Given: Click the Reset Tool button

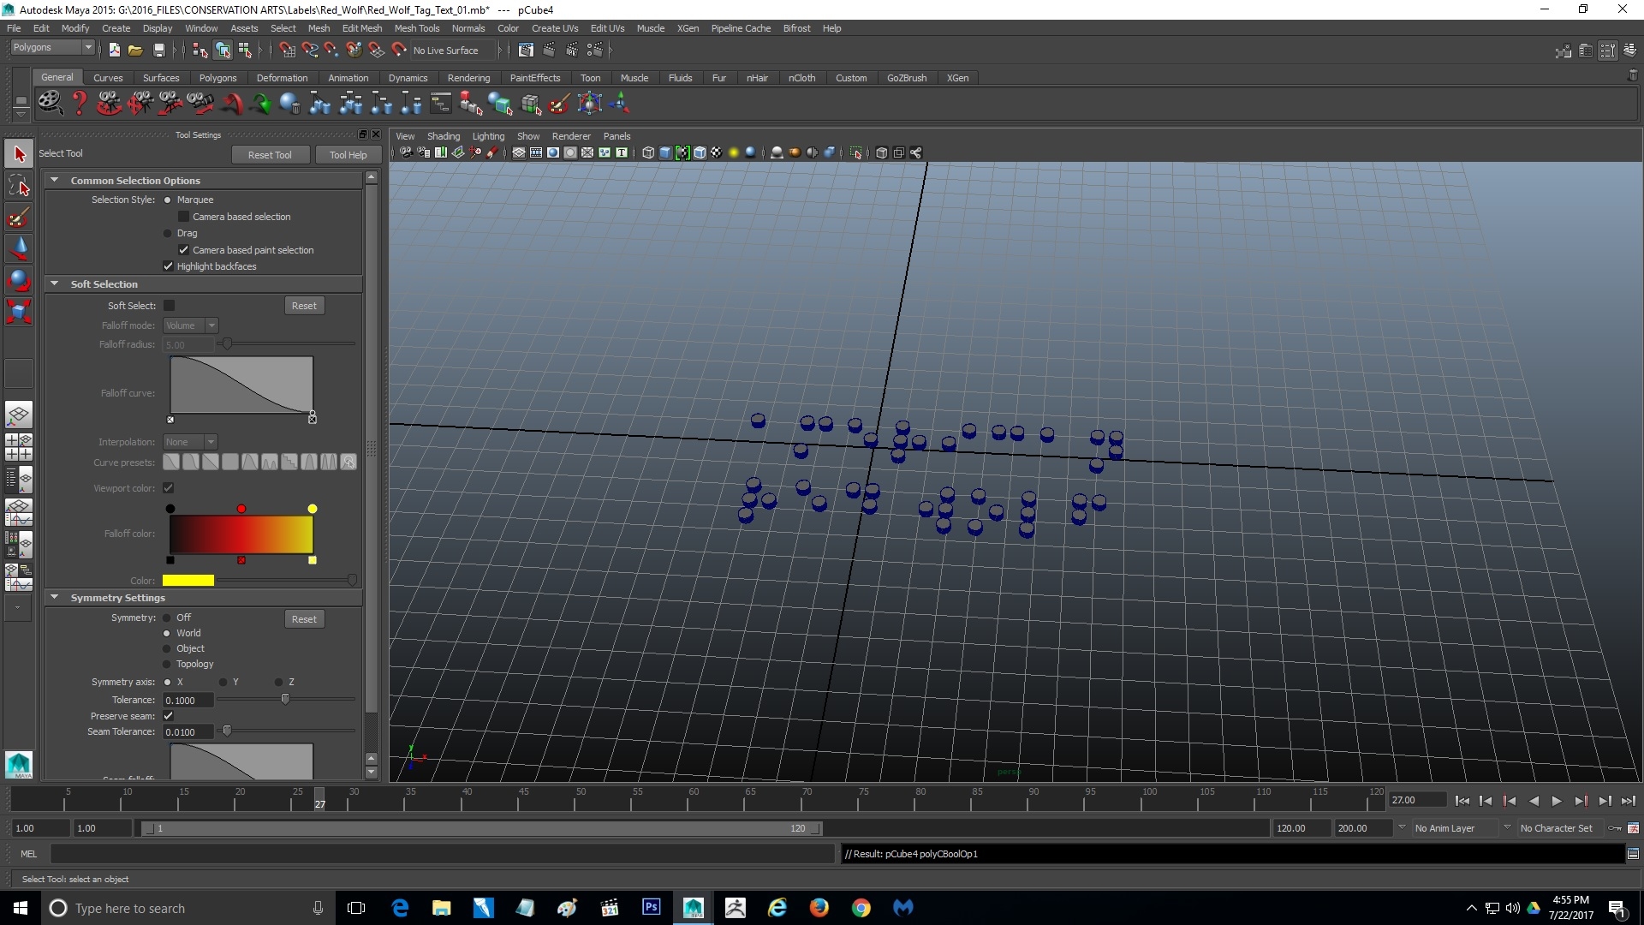Looking at the screenshot, I should coord(270,155).
